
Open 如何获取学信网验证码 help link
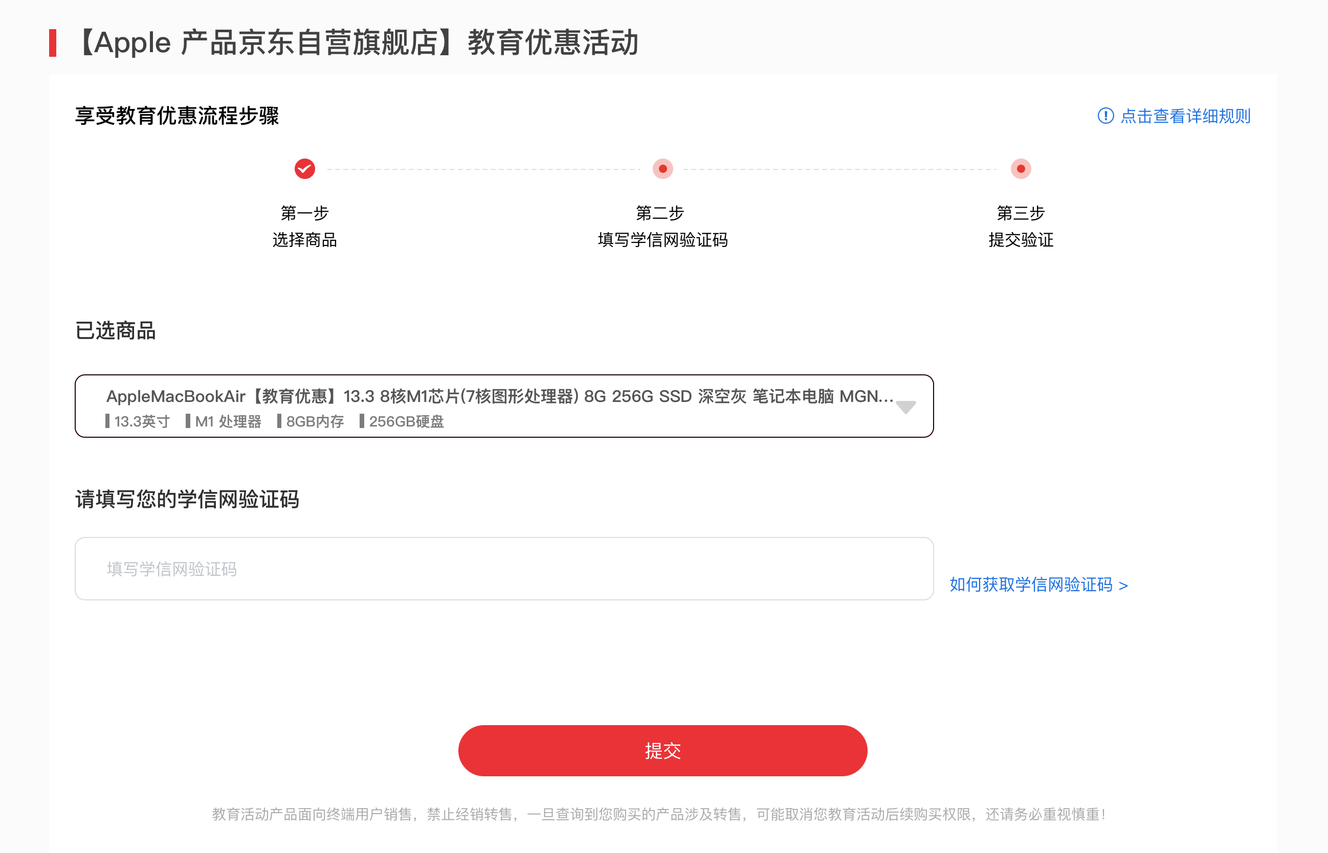click(x=1039, y=585)
